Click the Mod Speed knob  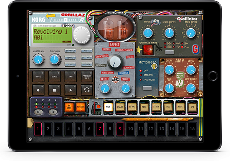tap(191, 33)
